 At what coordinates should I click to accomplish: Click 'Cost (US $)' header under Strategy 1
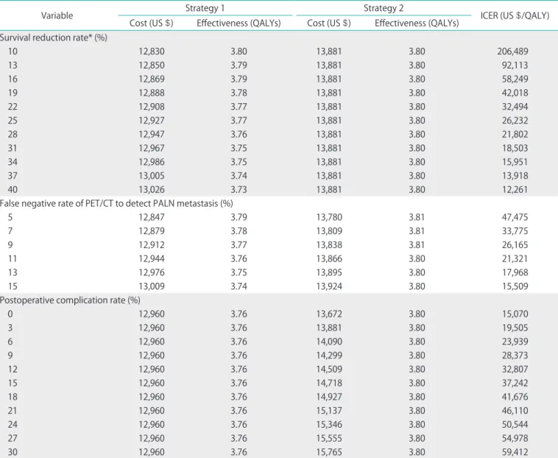click(x=151, y=23)
